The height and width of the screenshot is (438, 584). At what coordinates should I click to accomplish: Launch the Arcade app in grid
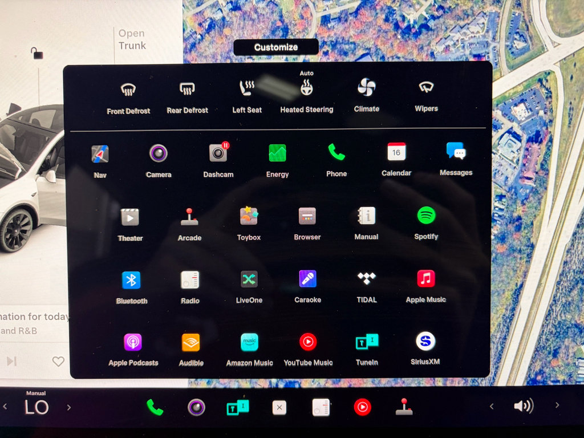tap(189, 224)
